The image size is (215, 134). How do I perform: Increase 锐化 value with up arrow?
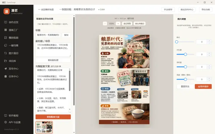[209, 41]
